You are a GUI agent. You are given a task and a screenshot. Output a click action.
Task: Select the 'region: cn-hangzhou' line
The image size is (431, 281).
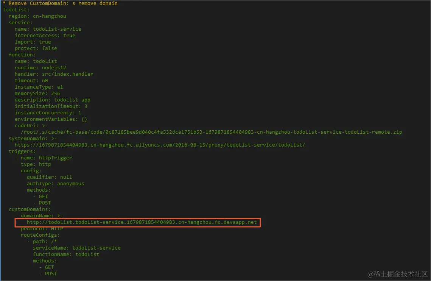click(37, 16)
